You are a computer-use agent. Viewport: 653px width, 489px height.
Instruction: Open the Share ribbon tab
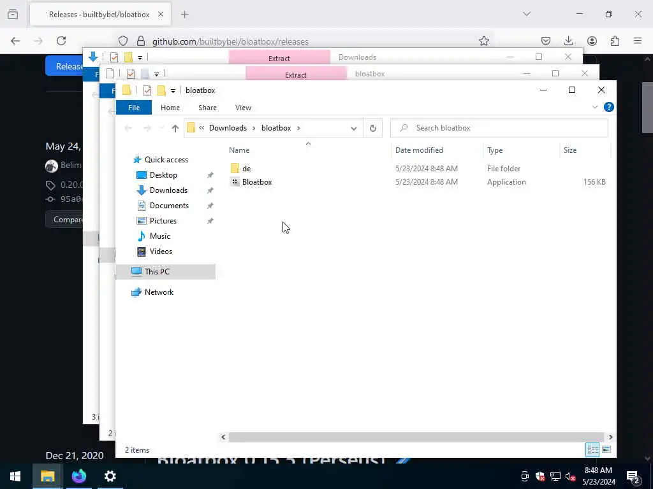207,107
